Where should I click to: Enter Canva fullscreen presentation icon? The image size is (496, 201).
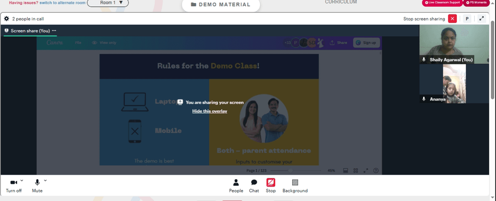[366, 170]
